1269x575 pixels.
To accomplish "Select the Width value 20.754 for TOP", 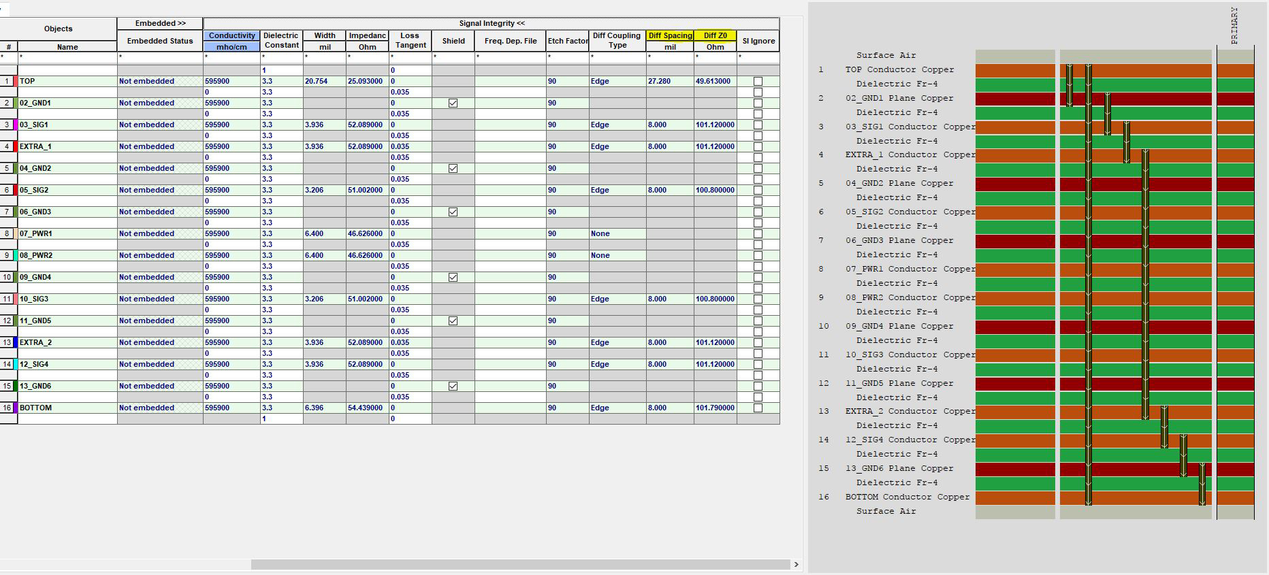I will 325,81.
